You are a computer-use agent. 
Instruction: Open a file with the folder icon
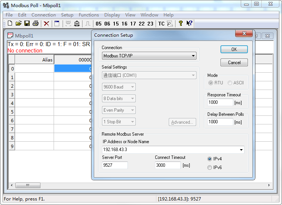18,23
